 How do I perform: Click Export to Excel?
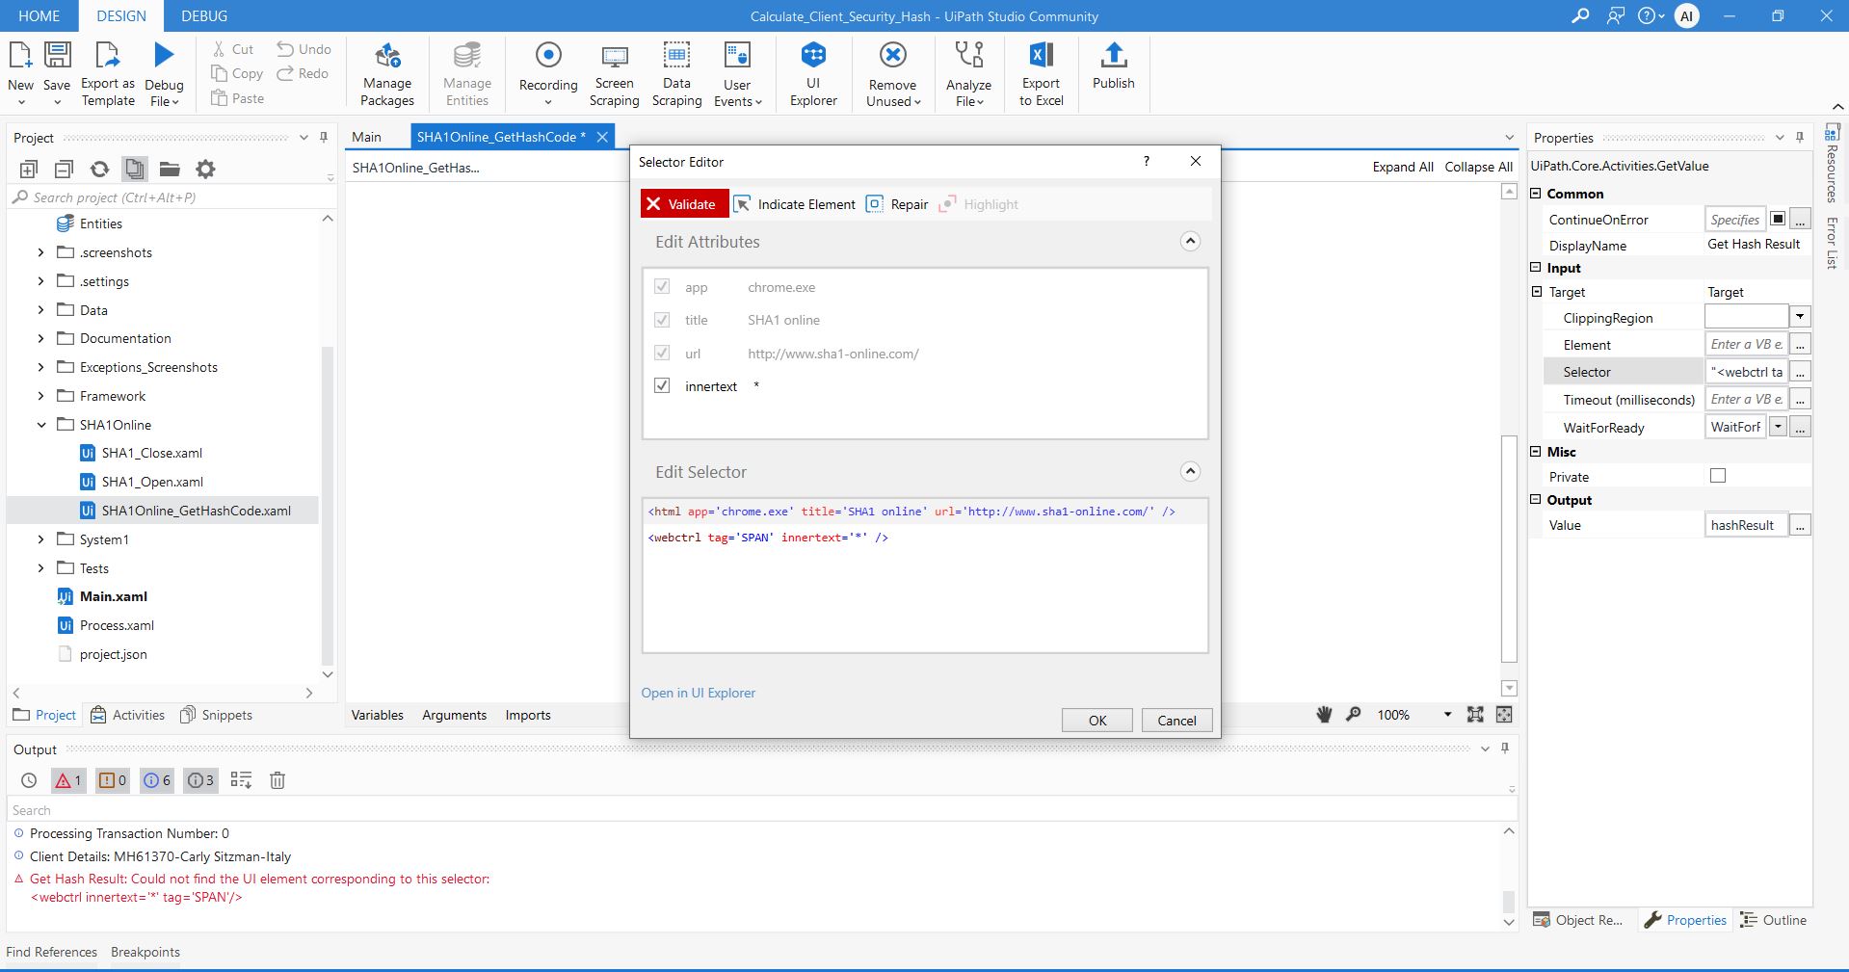pyautogui.click(x=1042, y=74)
